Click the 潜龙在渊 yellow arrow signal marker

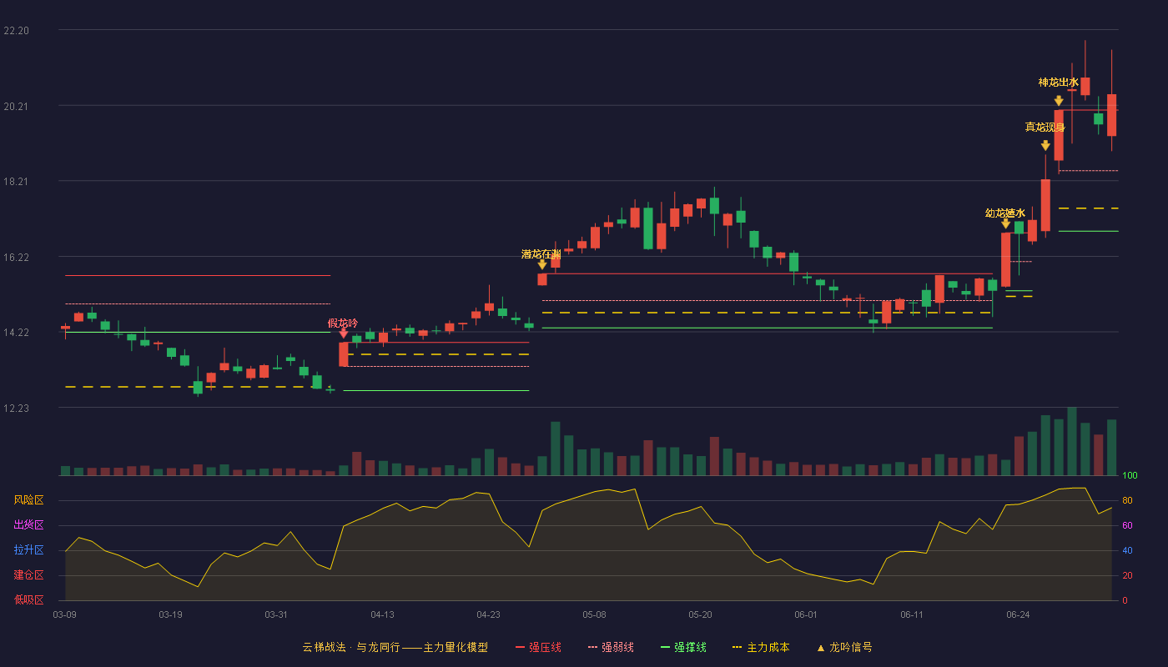(x=542, y=264)
